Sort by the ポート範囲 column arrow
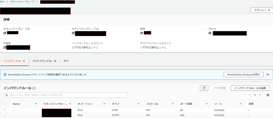The width and height of the screenshot is (273, 118). pyautogui.click(x=207, y=104)
